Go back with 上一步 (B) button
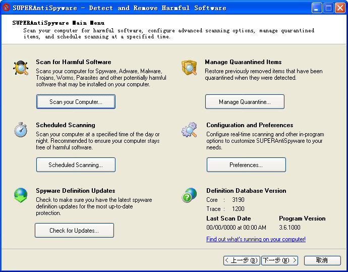Viewport: 348px width, 272px height. point(241,260)
